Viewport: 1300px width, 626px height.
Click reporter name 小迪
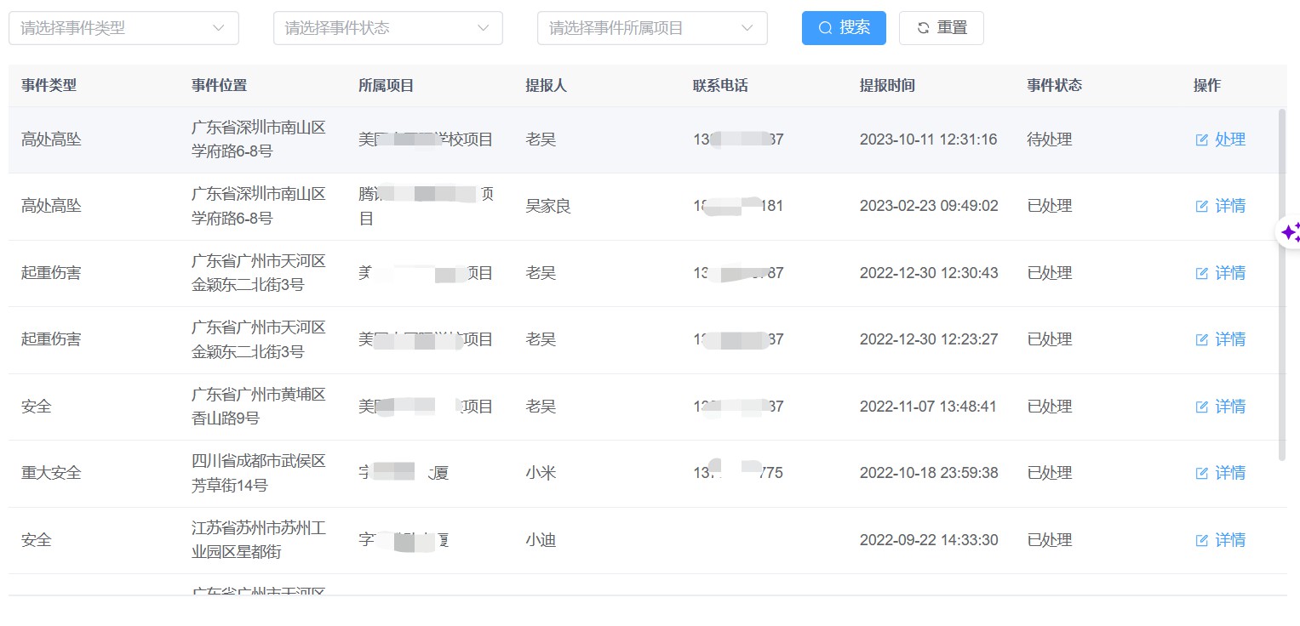coord(541,540)
